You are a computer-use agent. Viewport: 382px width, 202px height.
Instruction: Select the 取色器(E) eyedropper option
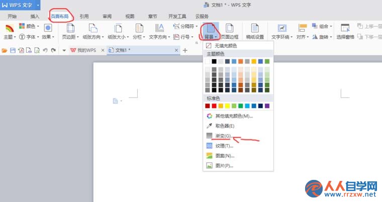[238, 126]
